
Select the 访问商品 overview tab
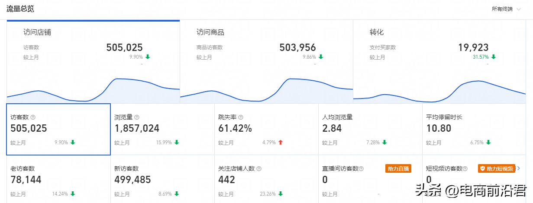tap(266, 61)
